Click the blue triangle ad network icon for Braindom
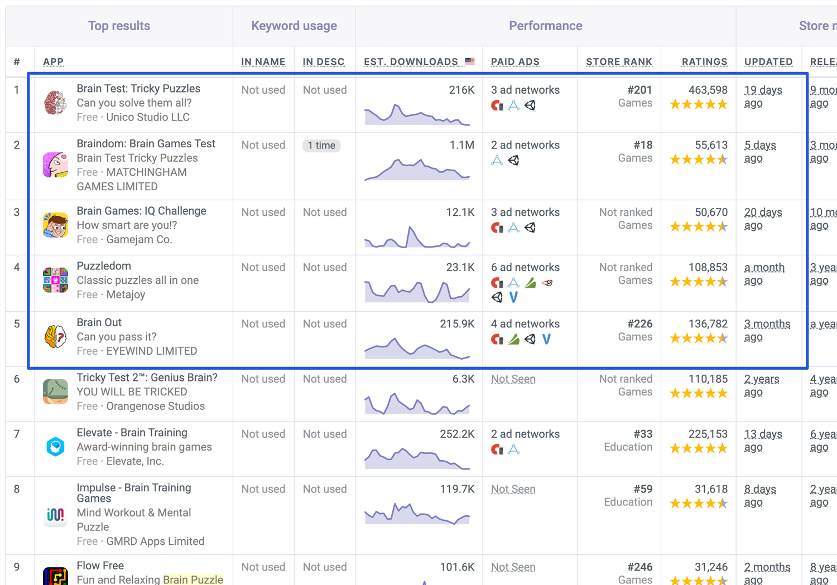 pos(497,160)
